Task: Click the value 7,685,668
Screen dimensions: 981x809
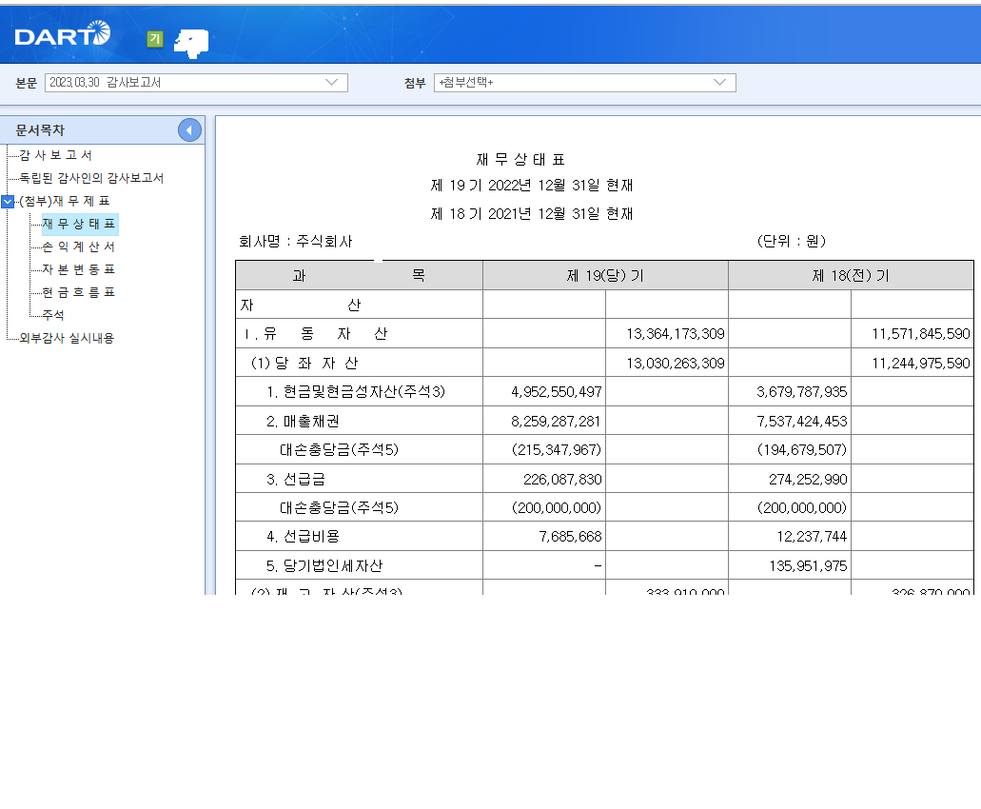Action: [x=570, y=536]
